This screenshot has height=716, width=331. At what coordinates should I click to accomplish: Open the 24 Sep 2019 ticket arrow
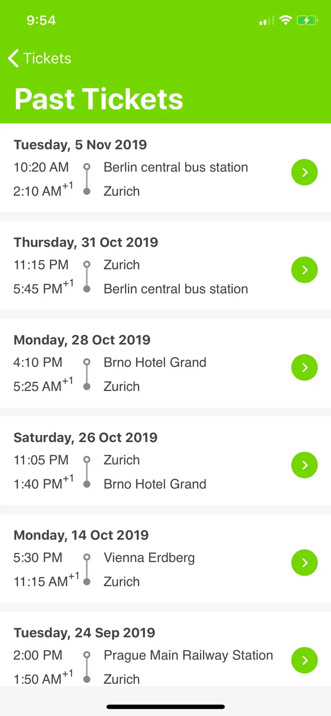(x=304, y=660)
